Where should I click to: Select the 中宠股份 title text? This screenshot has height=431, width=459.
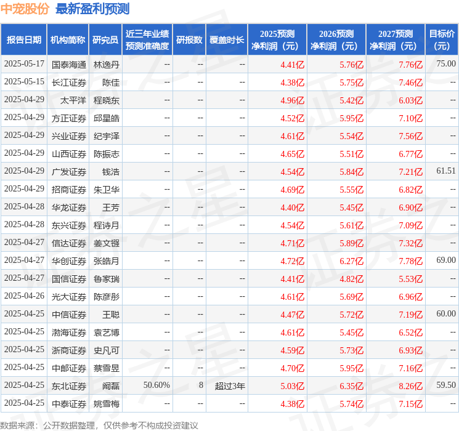(25, 9)
